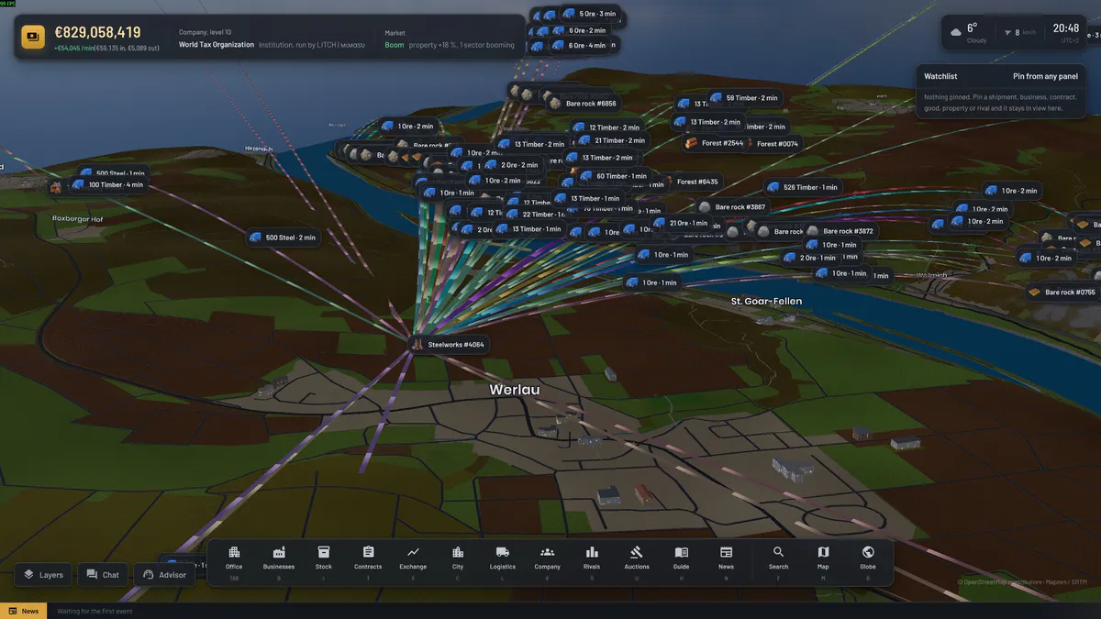The image size is (1101, 619).
Task: Open the Chat panel
Action: [x=103, y=575]
